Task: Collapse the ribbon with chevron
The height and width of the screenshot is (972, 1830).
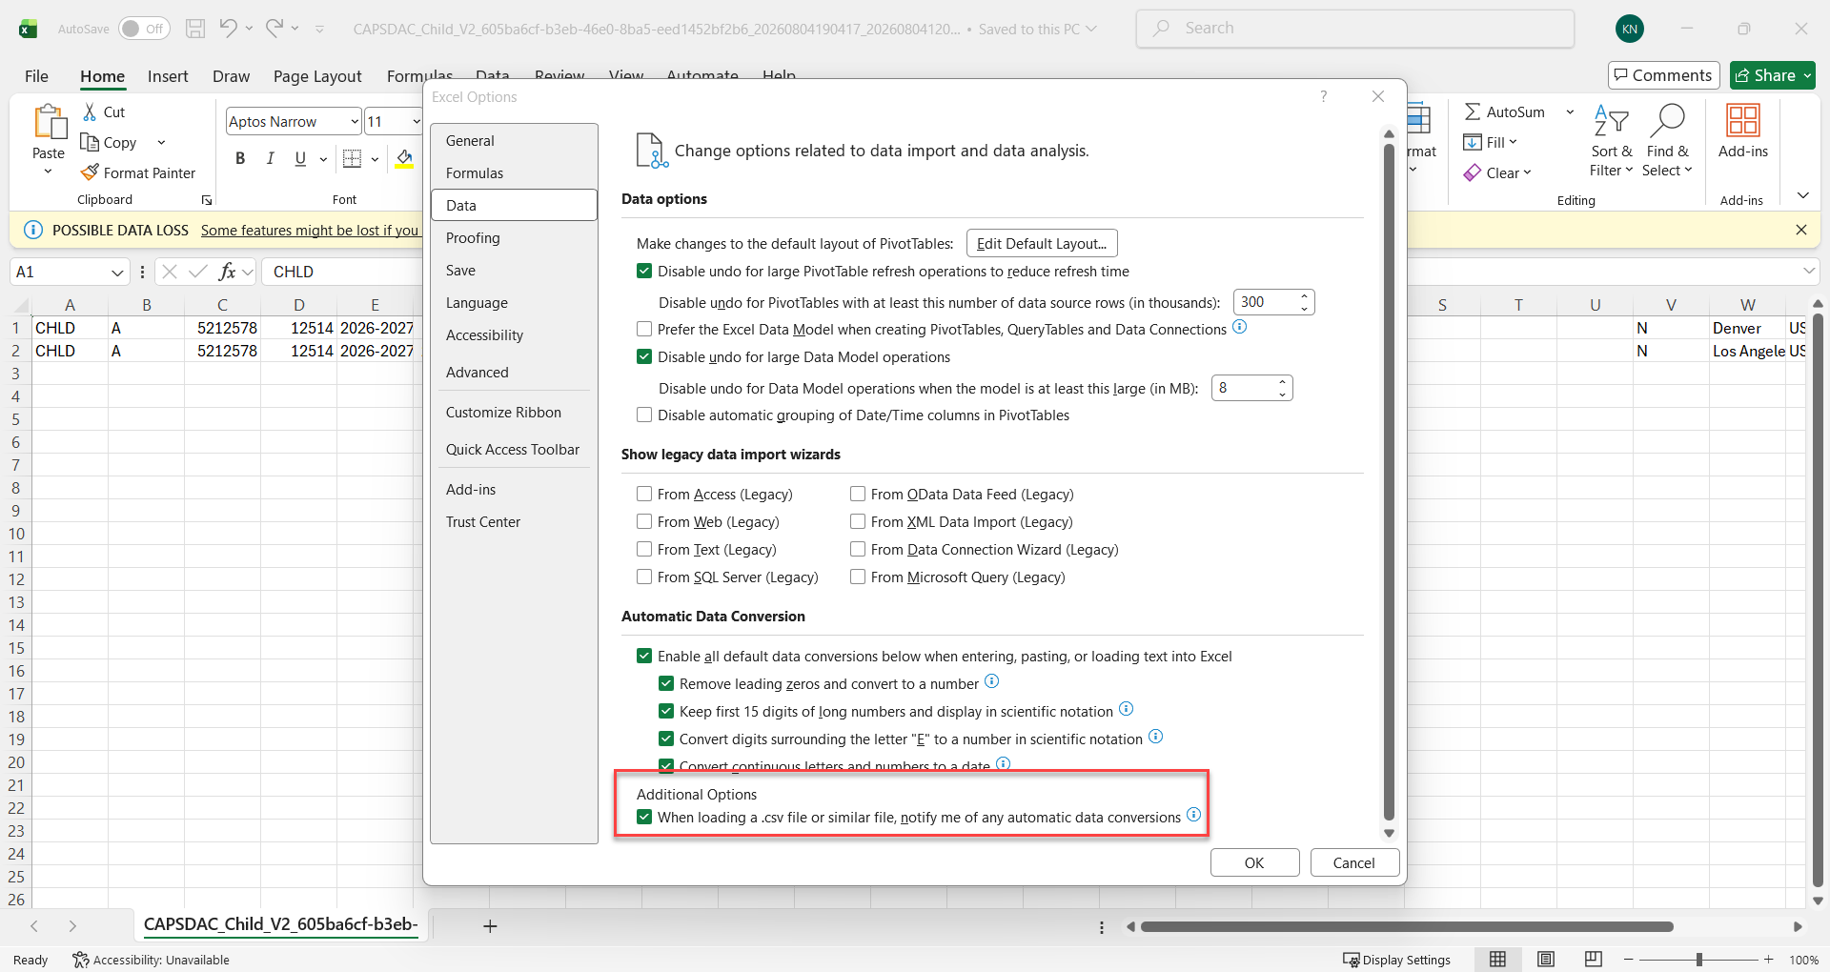Action: 1802,195
